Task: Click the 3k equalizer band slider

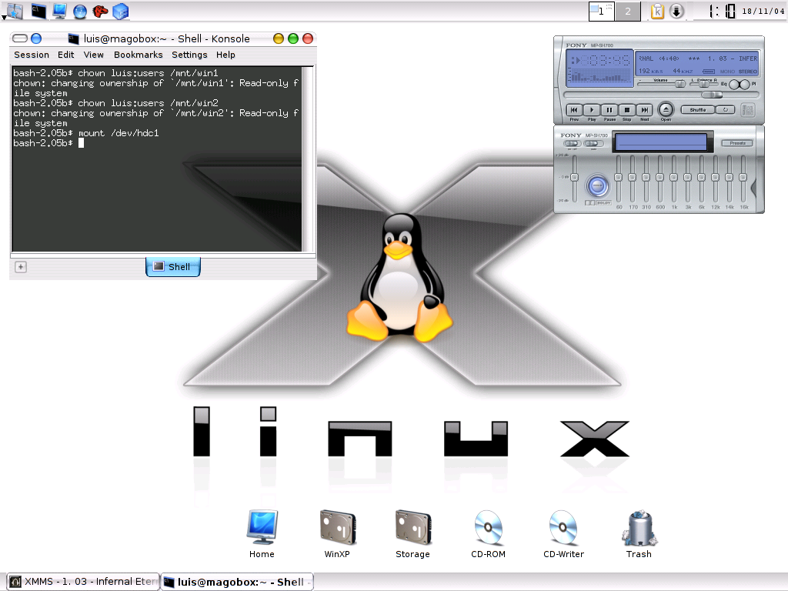Action: point(687,178)
